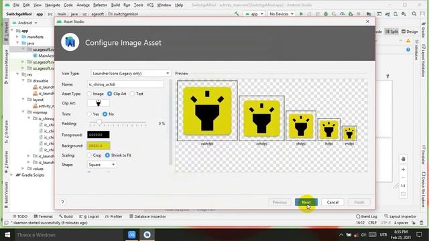The image size is (429, 241).
Task: Click the volume speaker tray icon
Action: [x=363, y=235]
